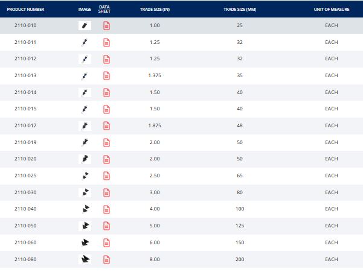Viewport: 363px width, 272px height.
Task: Open the 2110-060 data sheet icon
Action: 106,242
